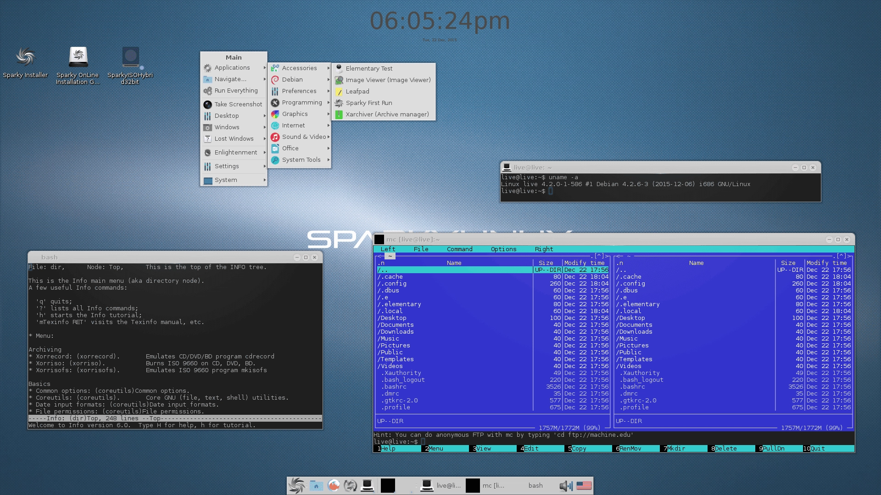The height and width of the screenshot is (495, 881).
Task: Launch terminal from the shelf launcher
Action: 367,486
